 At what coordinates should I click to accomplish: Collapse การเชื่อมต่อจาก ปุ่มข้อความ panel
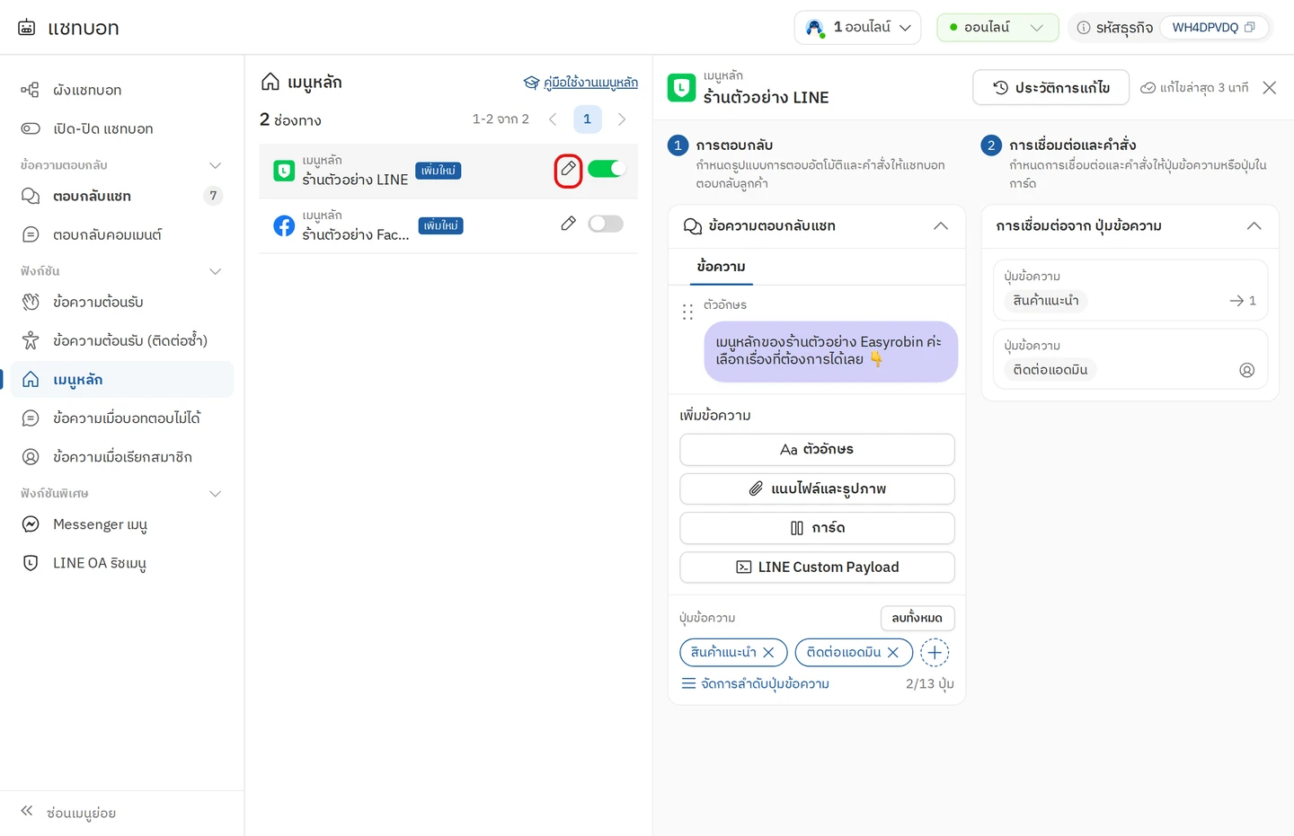point(1254,226)
